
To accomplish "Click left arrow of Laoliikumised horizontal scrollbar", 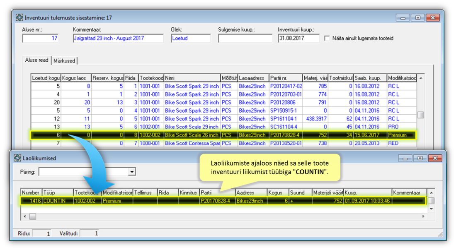I will 25,216.
